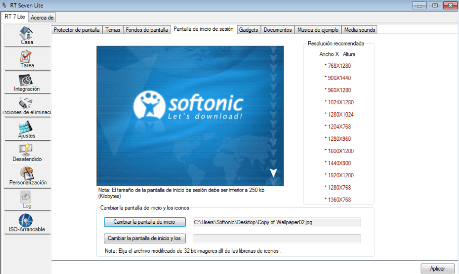Open the Ajustes settings icon
This screenshot has height=274, width=459.
tap(27, 127)
